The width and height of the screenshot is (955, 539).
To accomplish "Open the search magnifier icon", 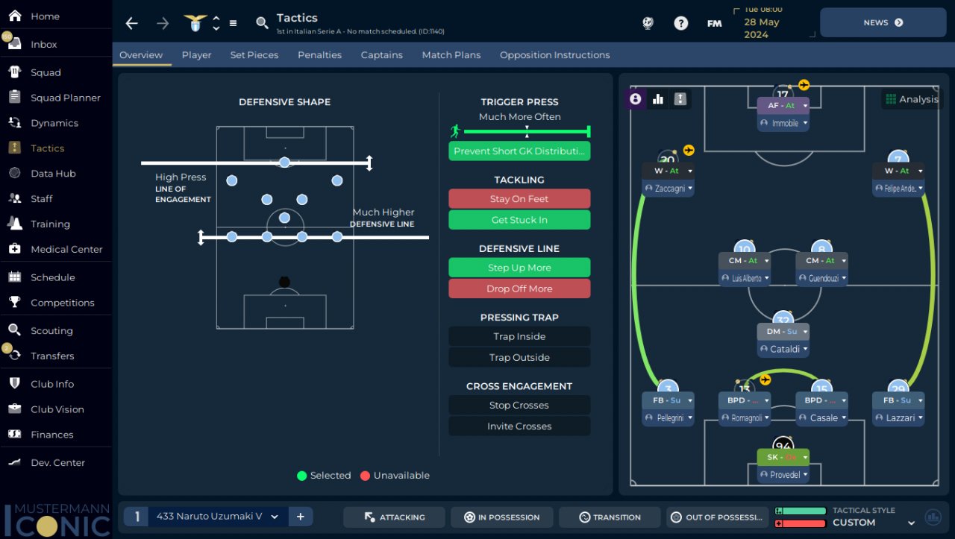I will (262, 23).
